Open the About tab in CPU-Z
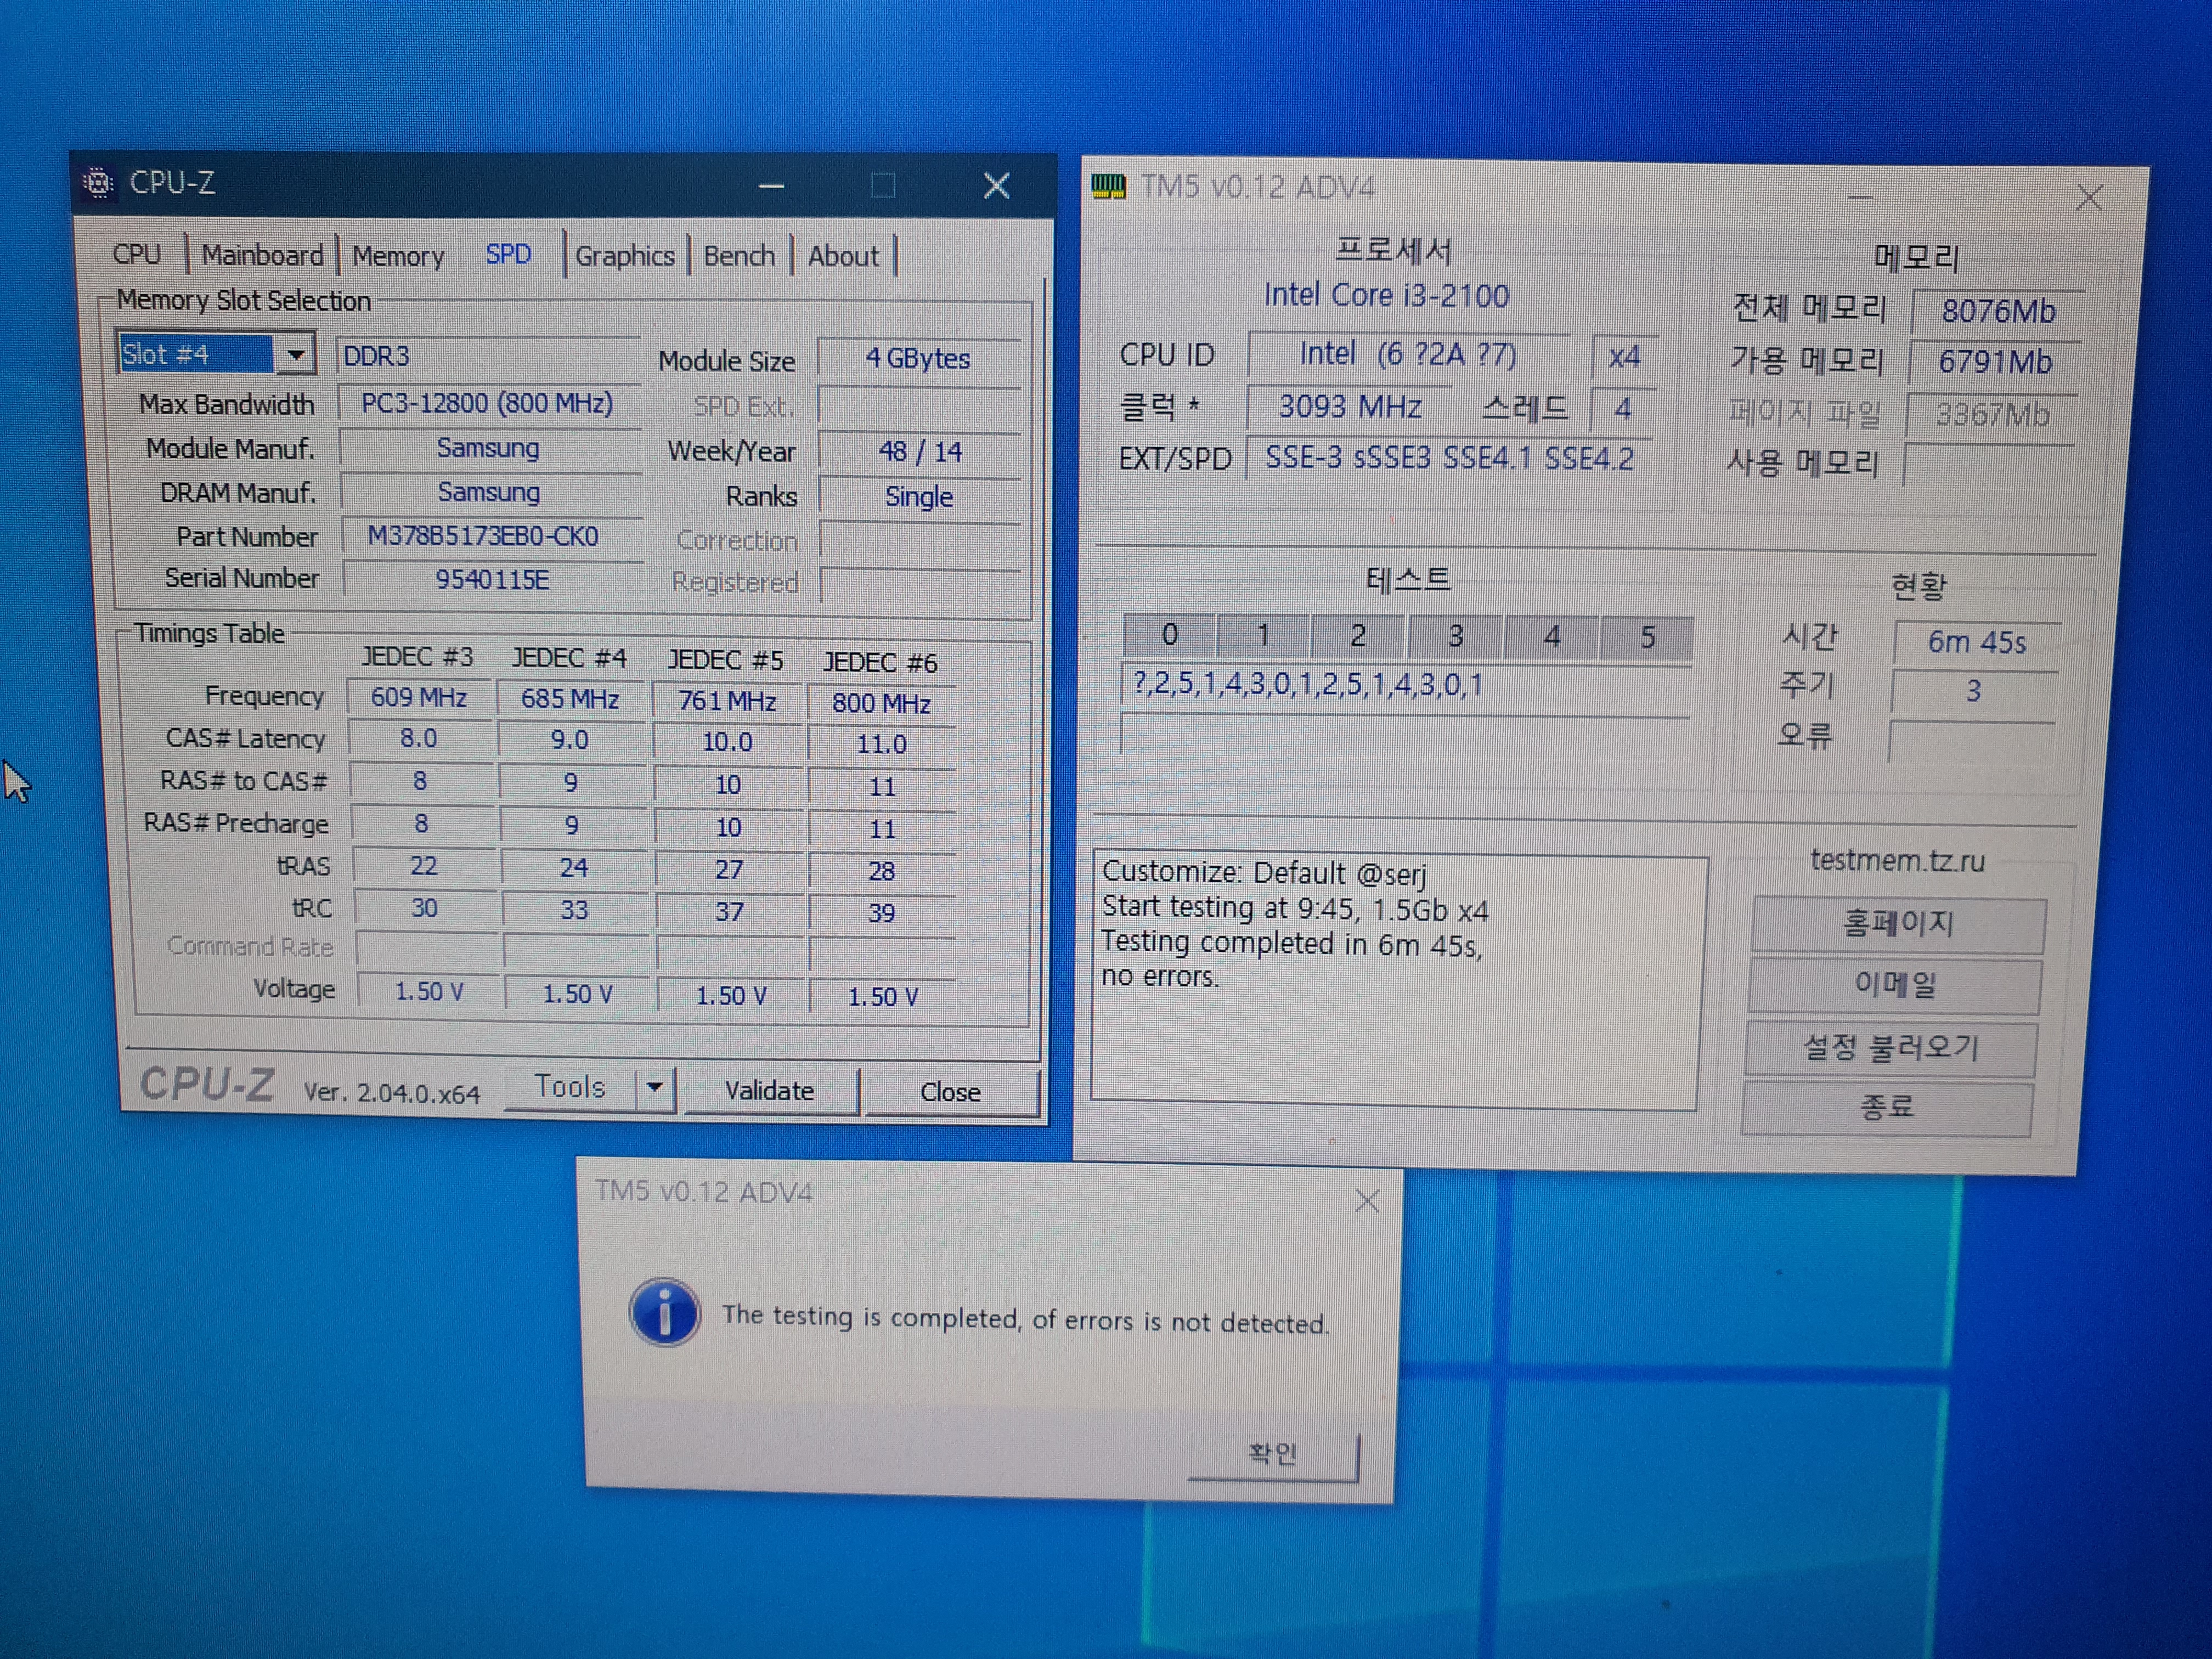The height and width of the screenshot is (1659, 2212). 843,257
